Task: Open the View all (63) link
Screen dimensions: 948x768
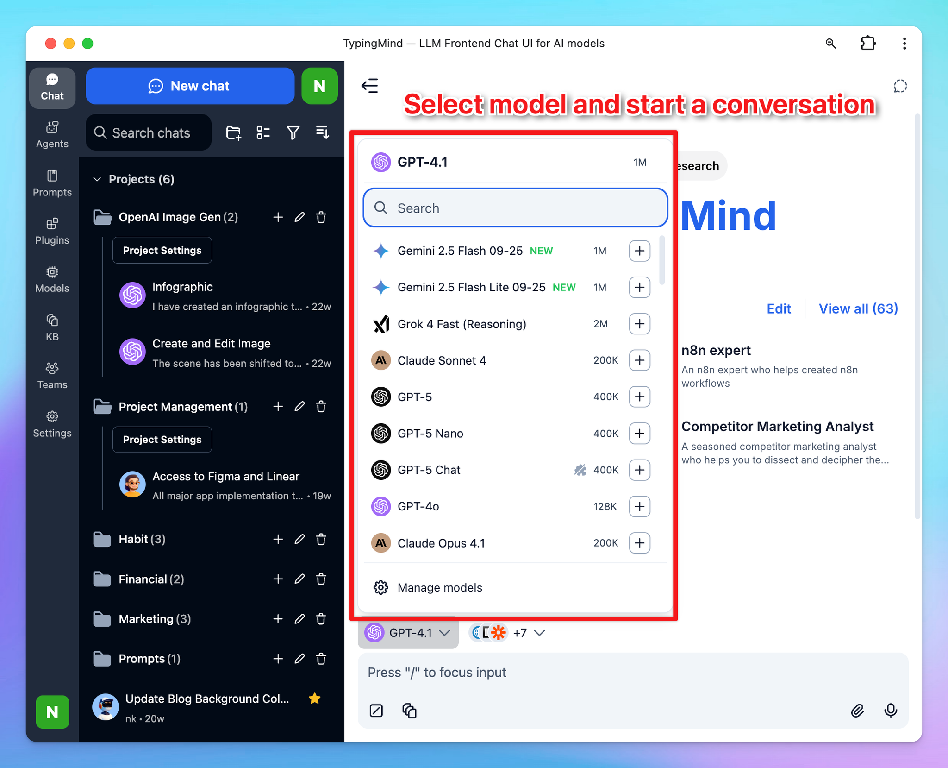Action: (858, 308)
